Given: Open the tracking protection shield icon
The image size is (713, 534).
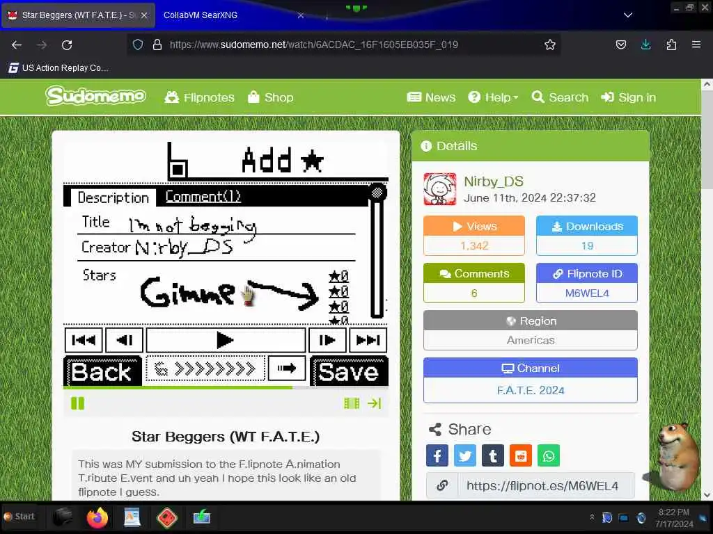Looking at the screenshot, I should [138, 44].
